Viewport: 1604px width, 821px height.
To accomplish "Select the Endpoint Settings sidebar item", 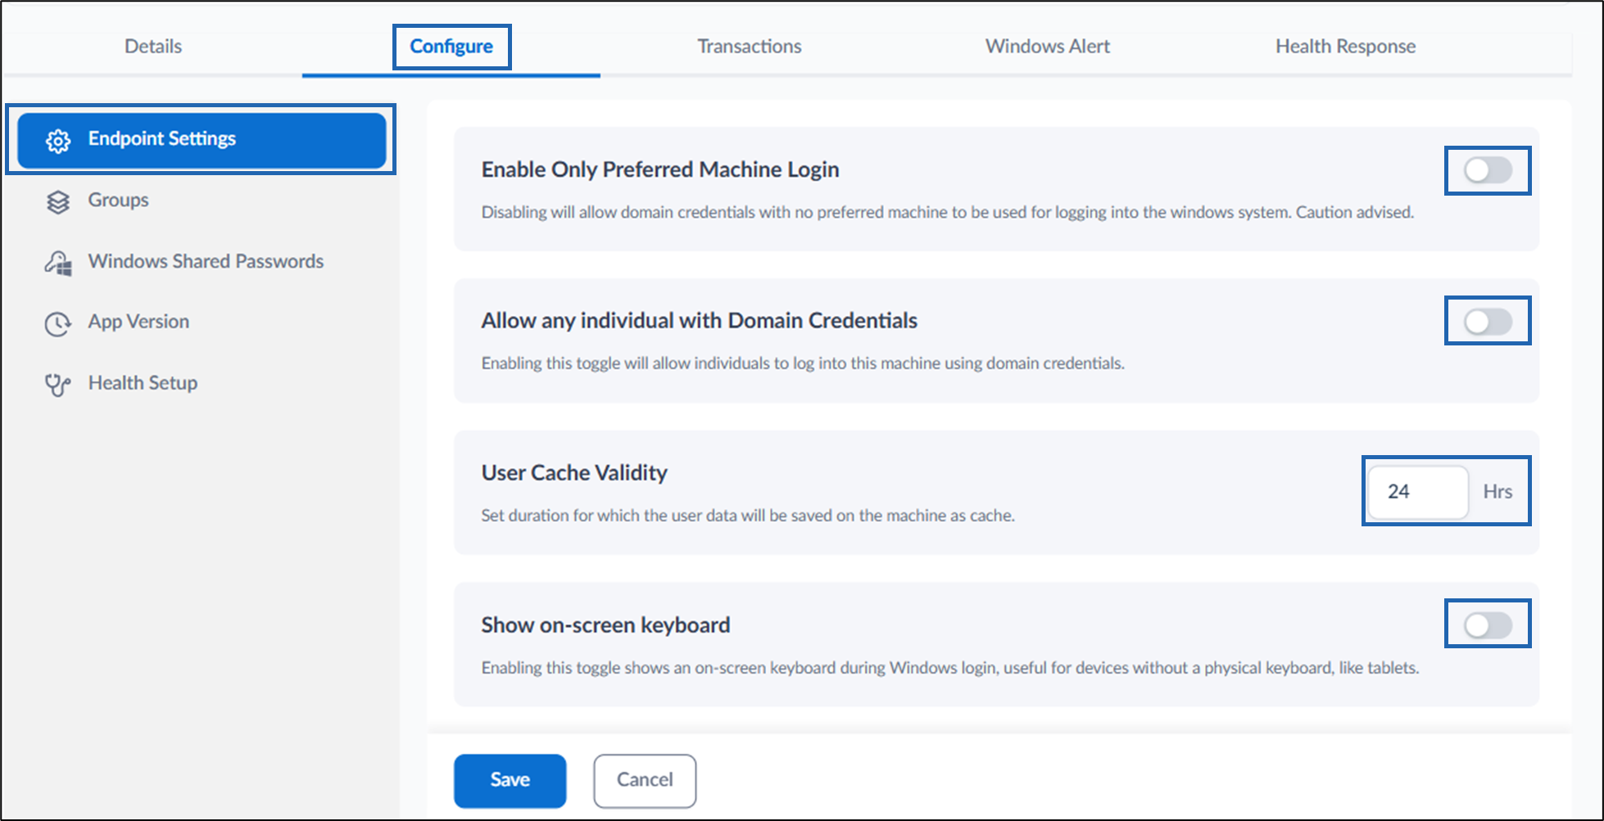I will [202, 140].
